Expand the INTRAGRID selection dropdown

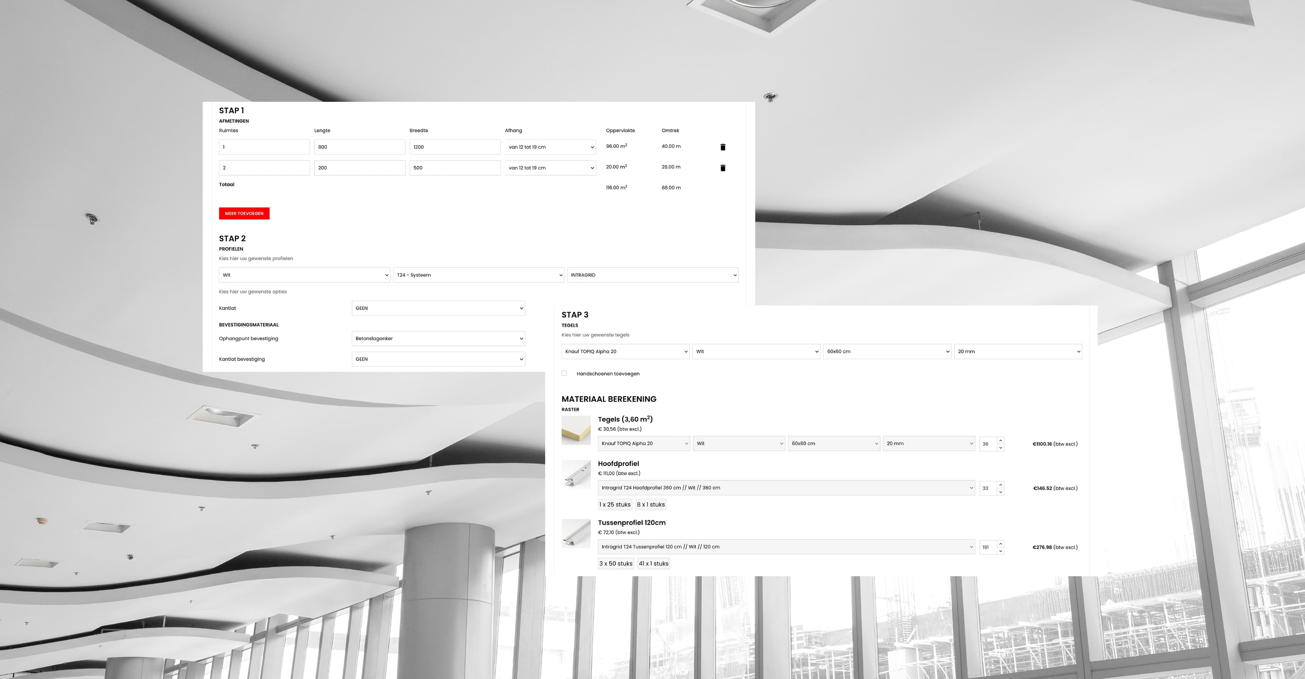[652, 275]
